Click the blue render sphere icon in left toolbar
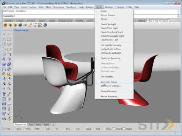This screenshot has height=136, width=182. coord(4,104)
